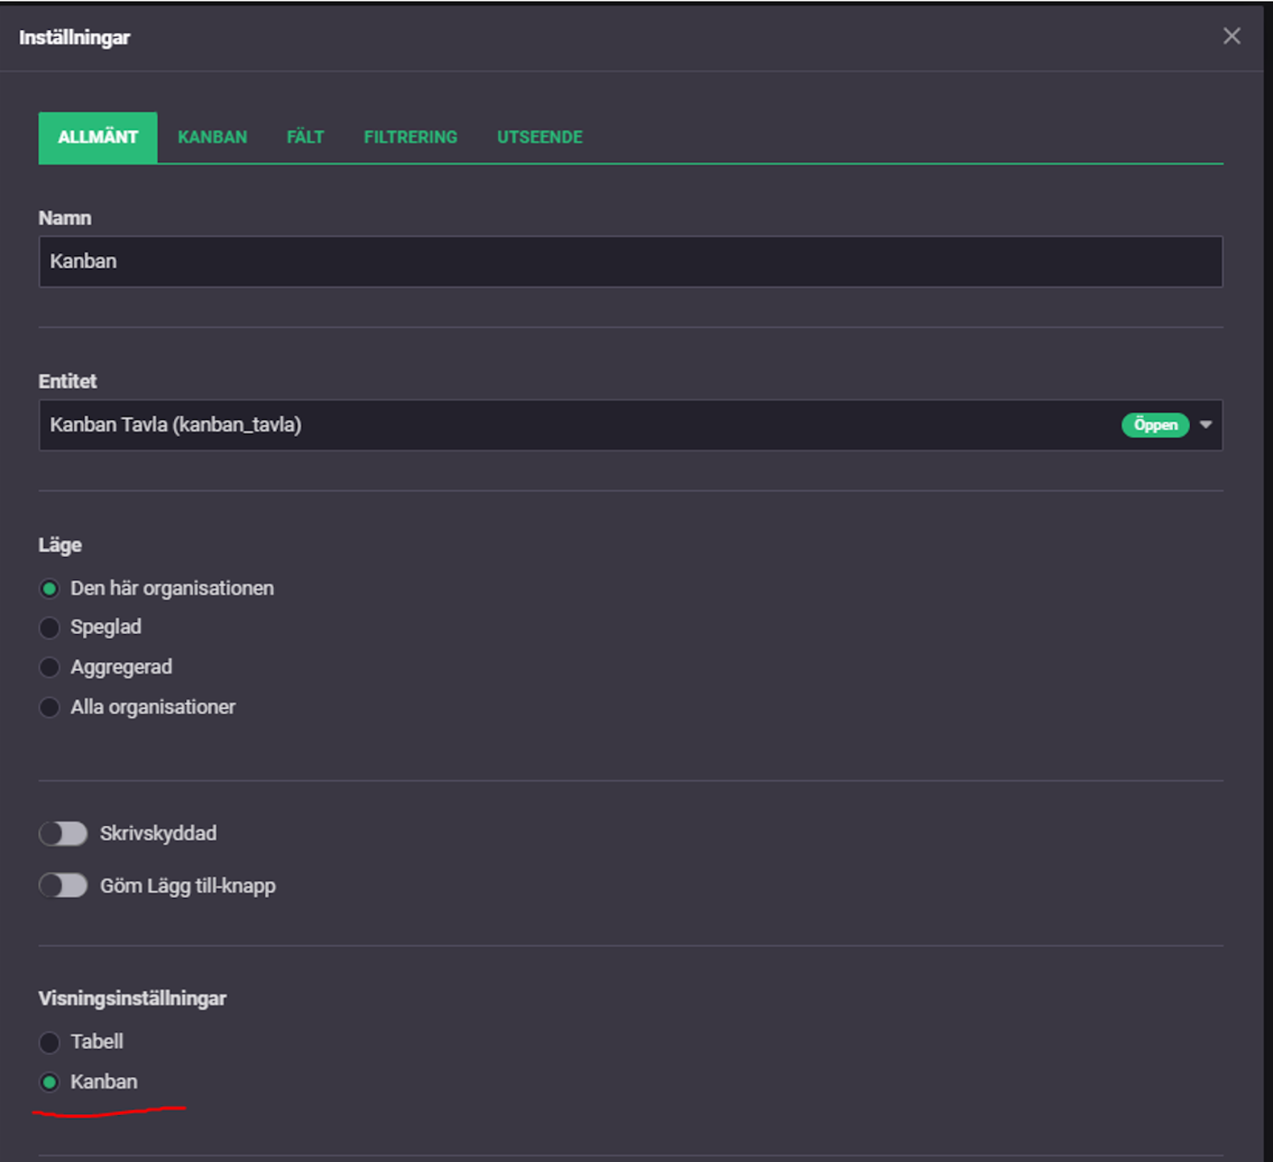Image resolution: width=1273 pixels, height=1162 pixels.
Task: Switch to the FÄLT tab
Action: (x=305, y=137)
